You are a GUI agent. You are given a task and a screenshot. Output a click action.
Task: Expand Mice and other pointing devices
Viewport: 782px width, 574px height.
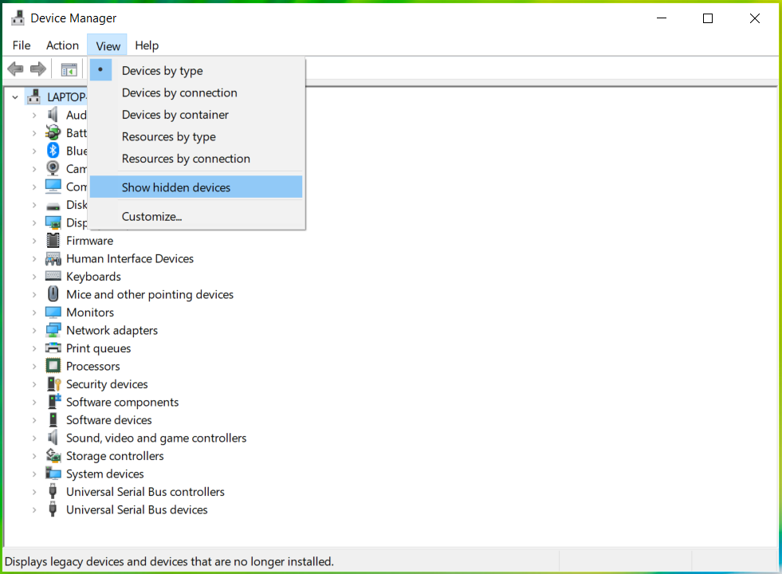coord(34,295)
